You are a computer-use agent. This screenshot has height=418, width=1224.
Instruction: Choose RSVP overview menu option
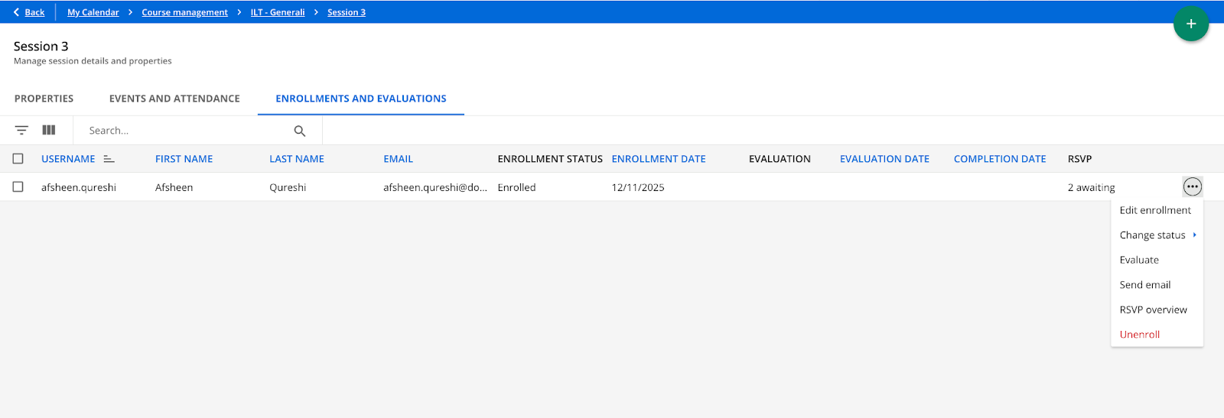1153,309
